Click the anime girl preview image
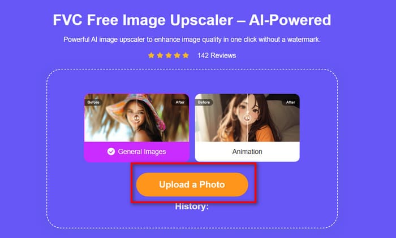Viewport: 396px width, 238px height. click(x=247, y=118)
